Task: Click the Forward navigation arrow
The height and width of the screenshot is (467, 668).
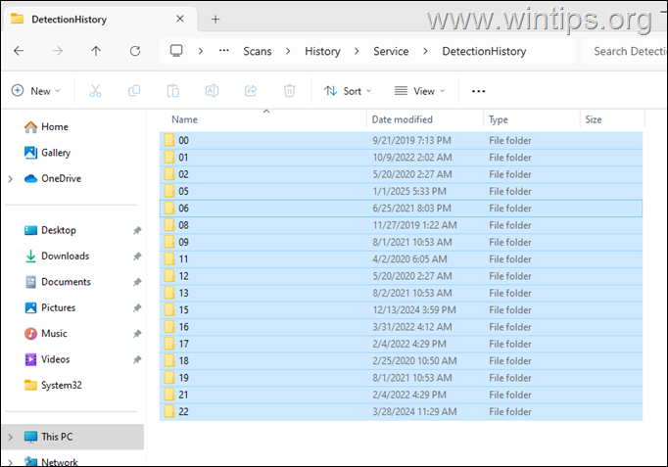Action: click(58, 51)
